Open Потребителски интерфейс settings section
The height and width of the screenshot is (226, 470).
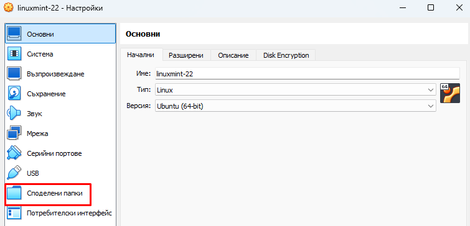pos(60,213)
